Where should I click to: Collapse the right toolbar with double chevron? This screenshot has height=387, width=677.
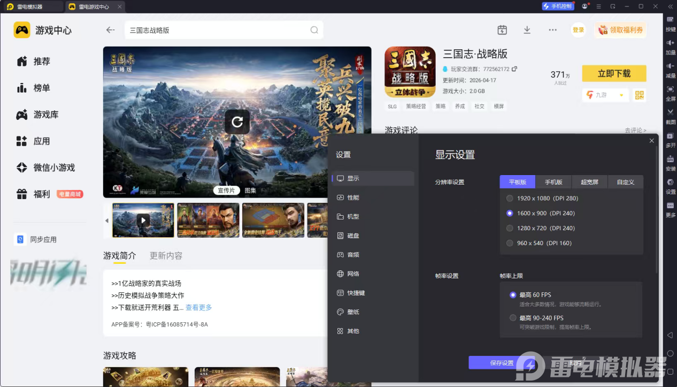[670, 6]
